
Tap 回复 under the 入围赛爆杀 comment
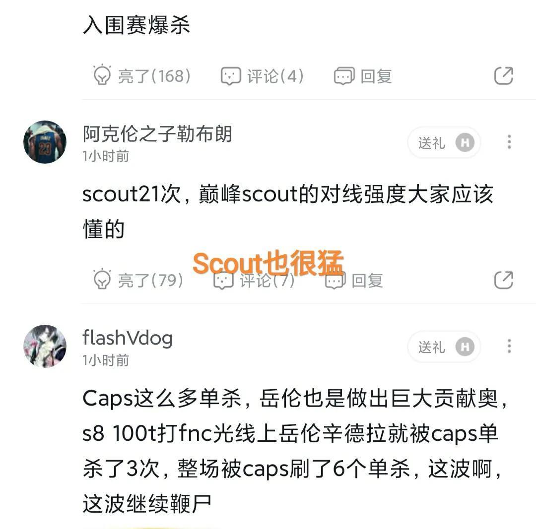click(363, 76)
